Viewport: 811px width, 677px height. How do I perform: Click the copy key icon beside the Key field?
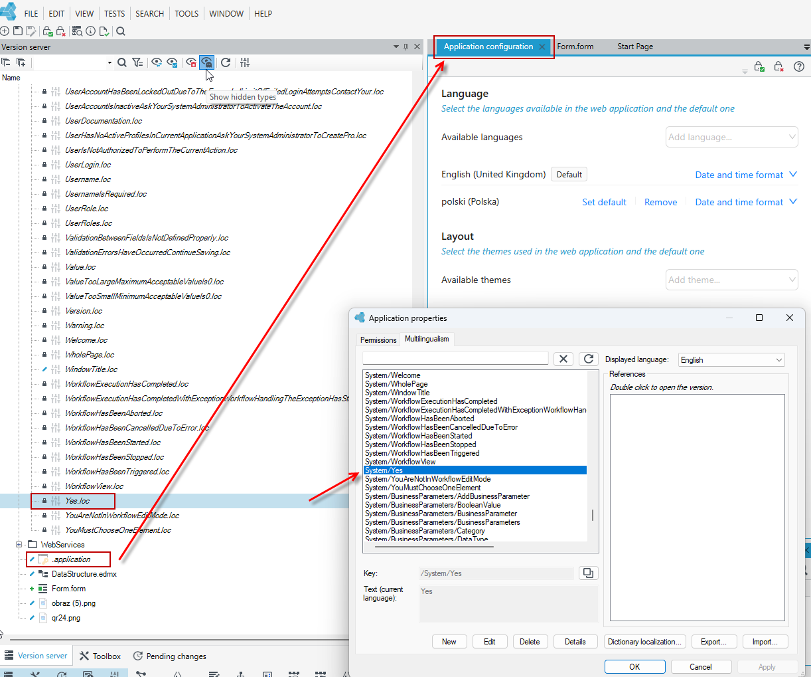(588, 573)
